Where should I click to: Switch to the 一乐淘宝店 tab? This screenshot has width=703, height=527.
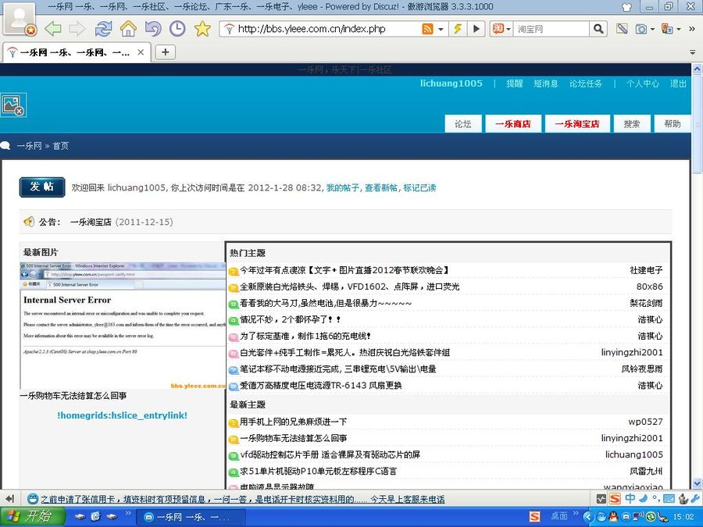coord(576,123)
